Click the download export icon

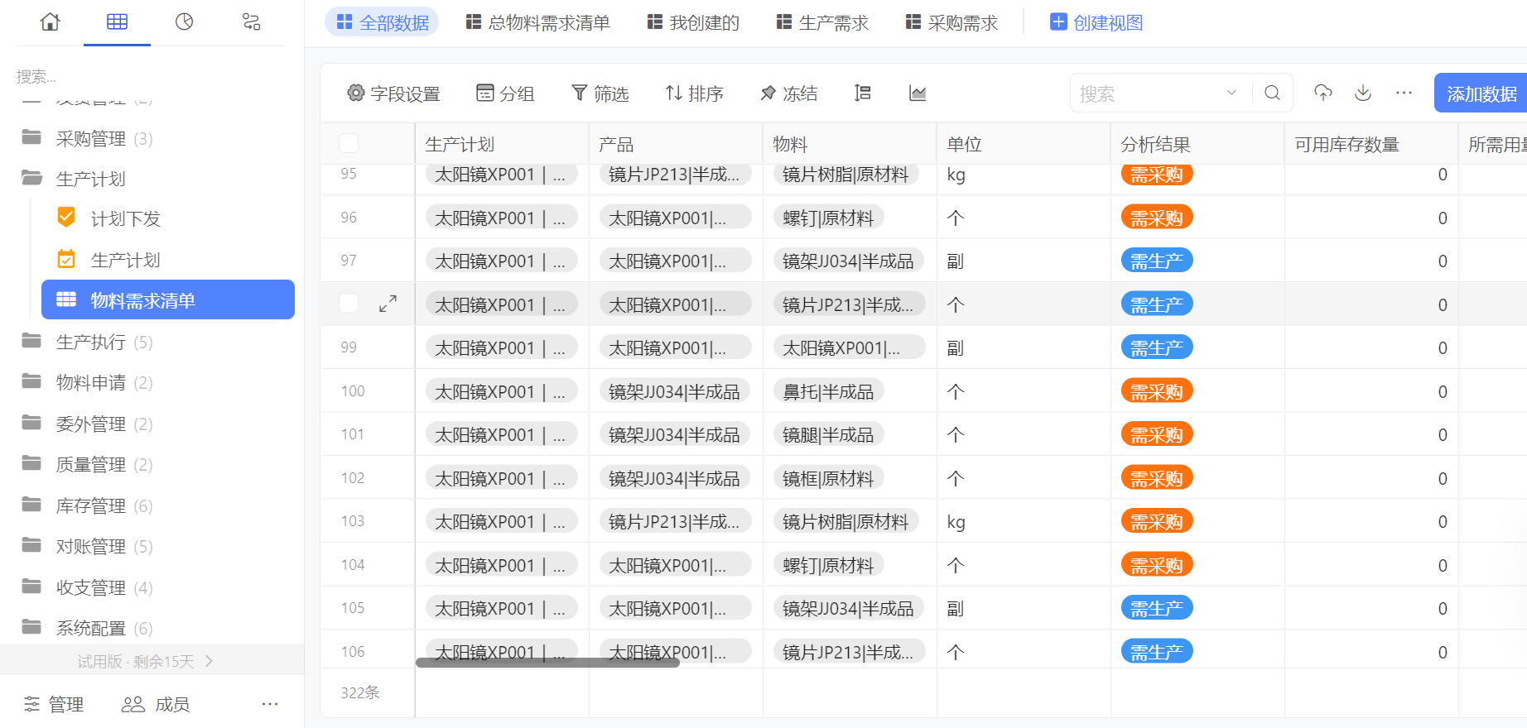coord(1362,93)
